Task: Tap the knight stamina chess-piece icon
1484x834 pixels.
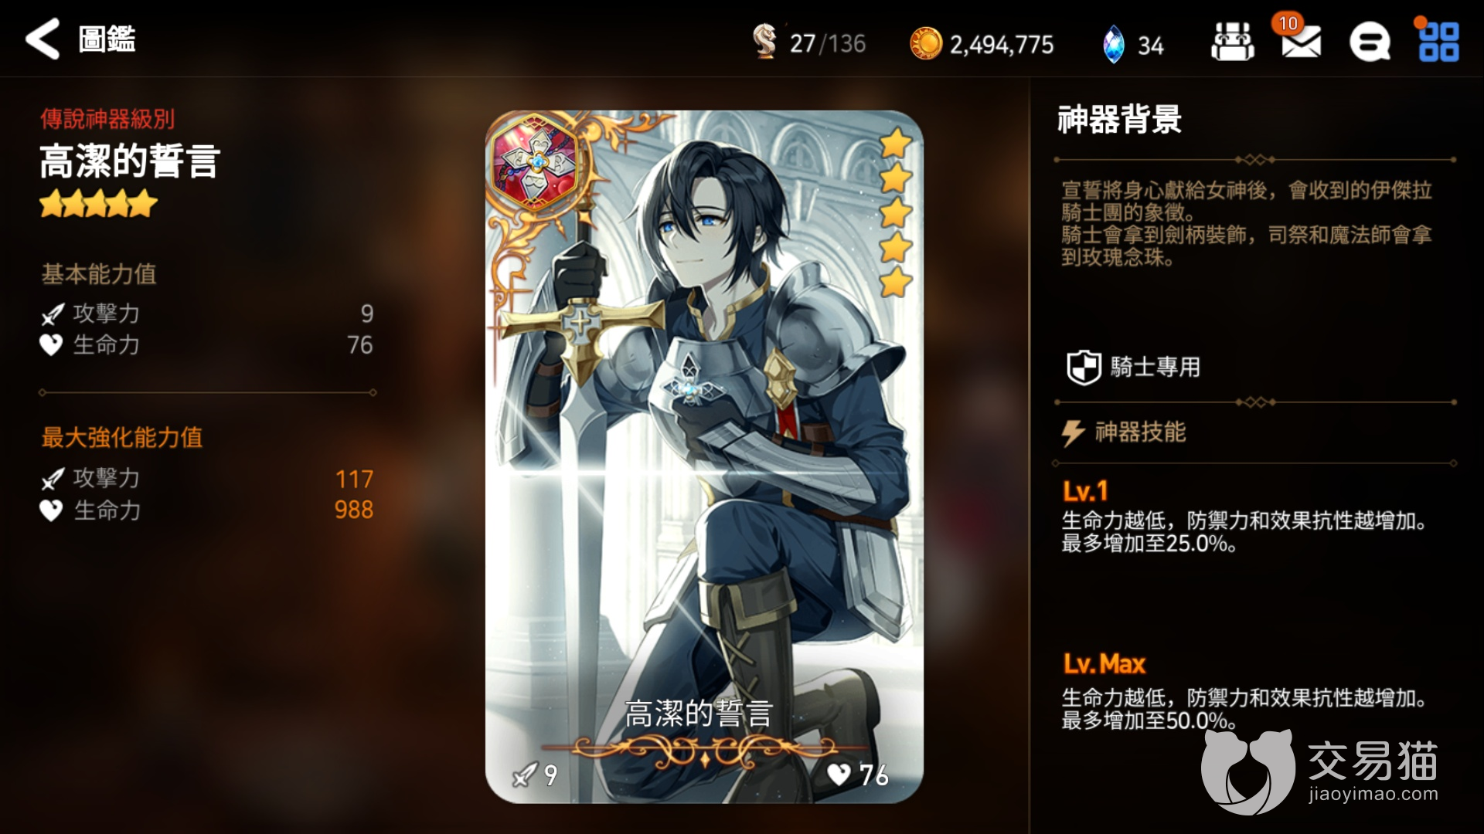Action: coord(764,42)
